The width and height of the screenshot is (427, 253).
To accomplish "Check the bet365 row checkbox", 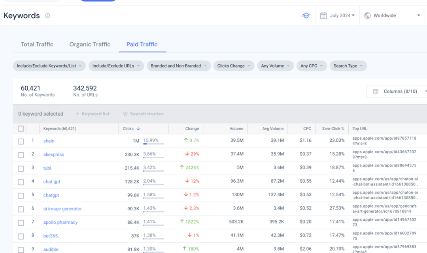I will (x=21, y=236).
